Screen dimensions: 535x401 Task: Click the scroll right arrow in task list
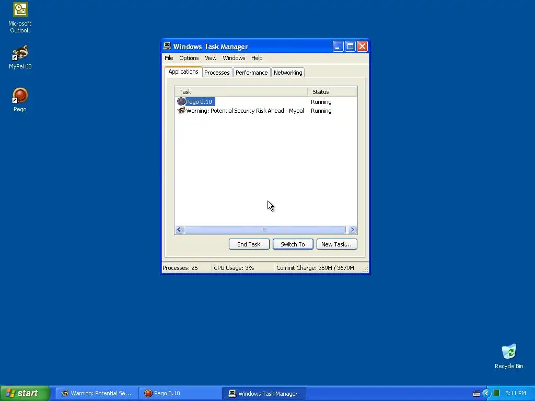coord(353,230)
